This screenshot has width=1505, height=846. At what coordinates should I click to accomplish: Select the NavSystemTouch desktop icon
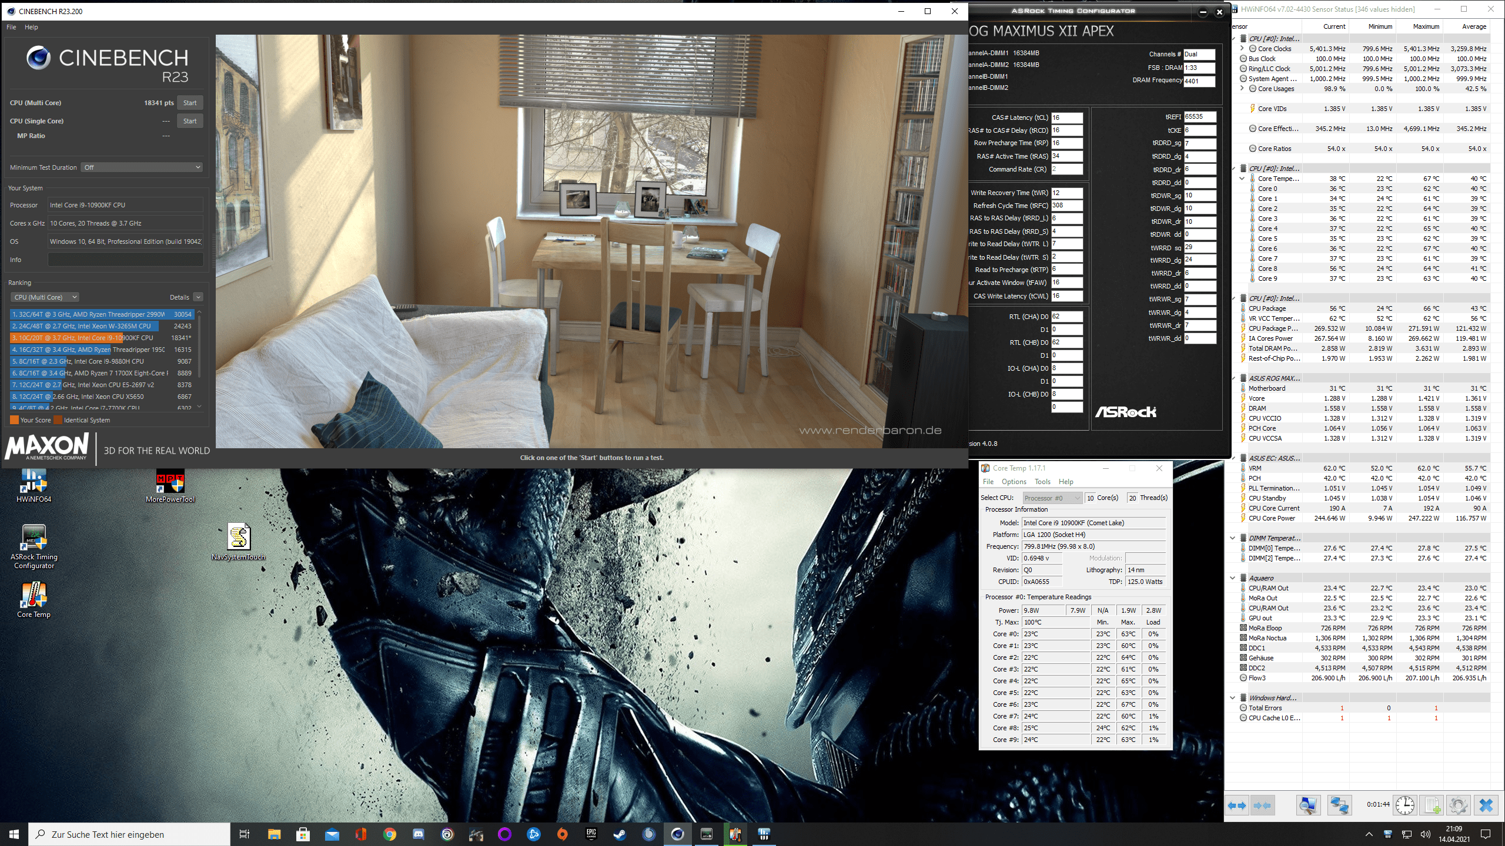coord(238,542)
